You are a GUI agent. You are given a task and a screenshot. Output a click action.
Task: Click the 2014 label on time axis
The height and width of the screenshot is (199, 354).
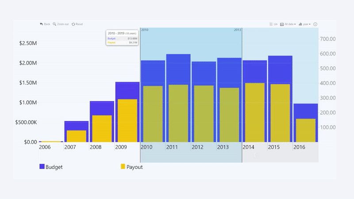[248, 147]
